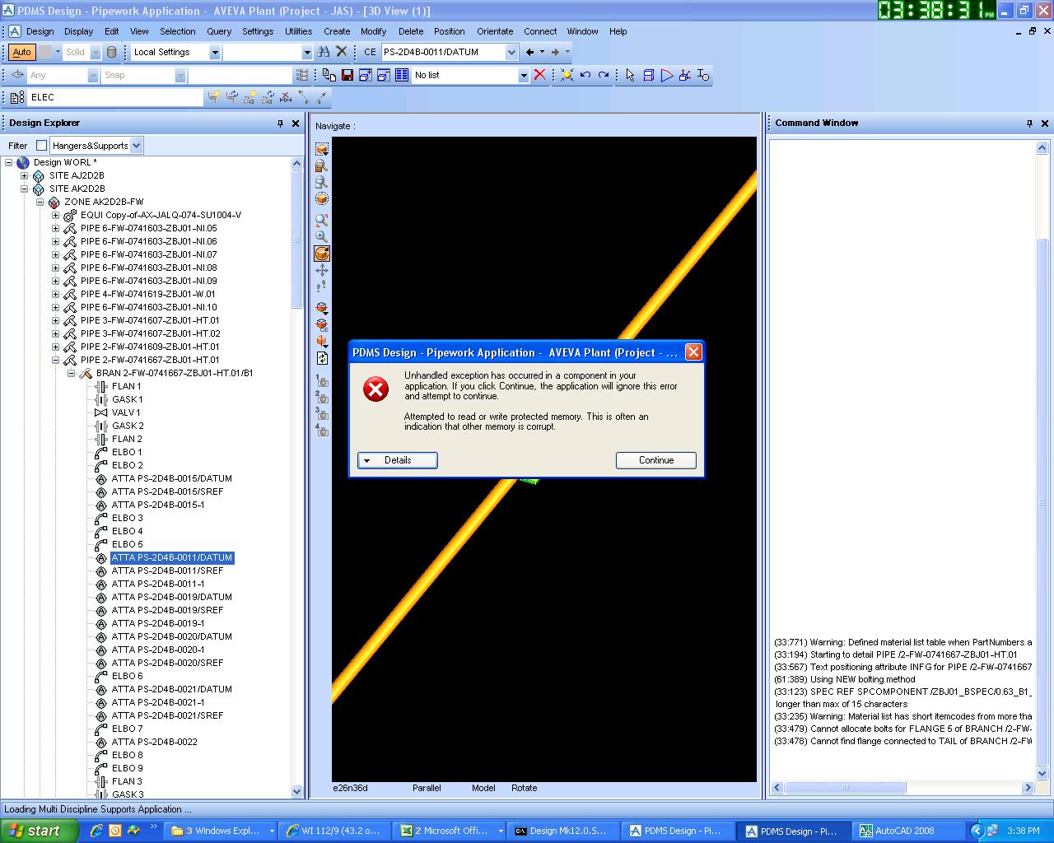The height and width of the screenshot is (843, 1054).
Task: Open the No list dropdown
Action: coord(523,75)
